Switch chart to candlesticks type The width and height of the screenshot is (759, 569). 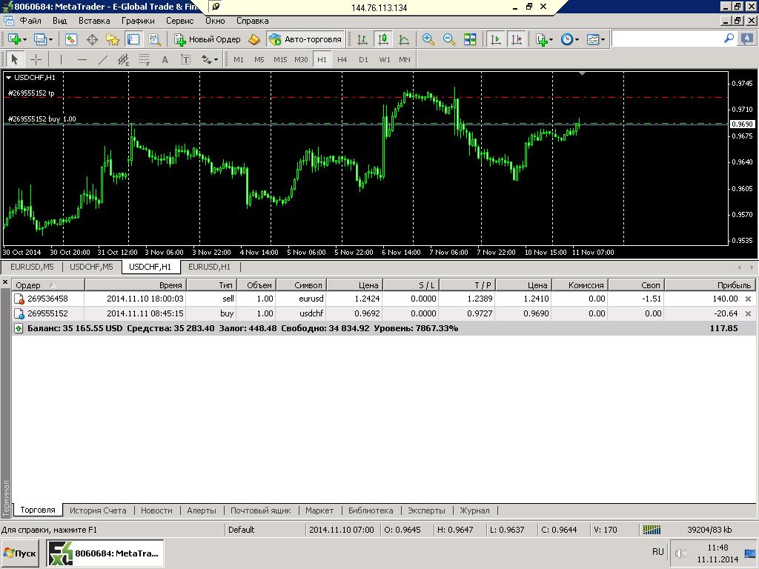pyautogui.click(x=383, y=39)
